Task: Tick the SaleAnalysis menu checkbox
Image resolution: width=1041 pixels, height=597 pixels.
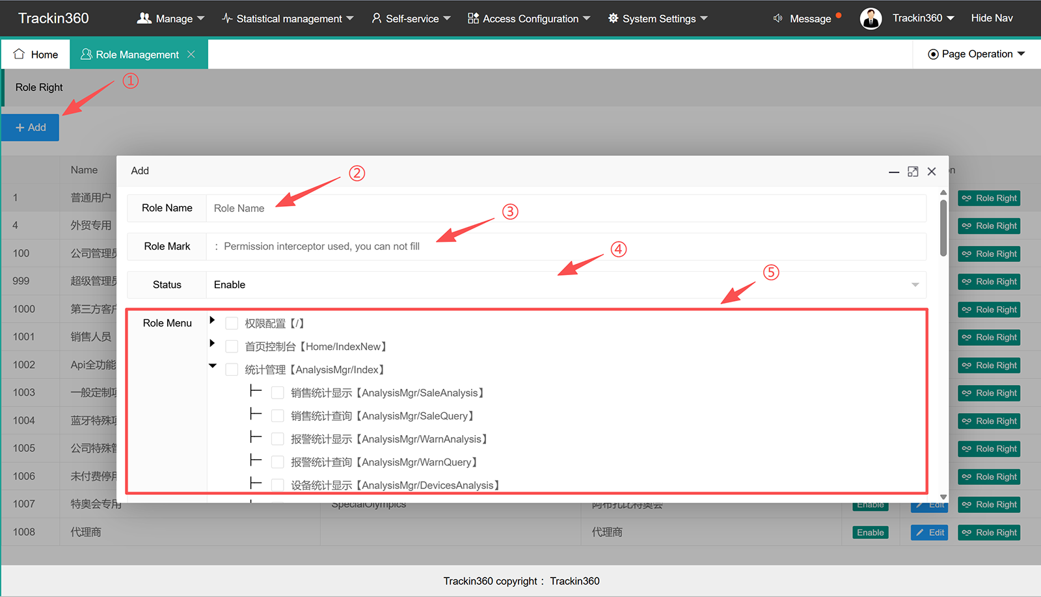Action: tap(278, 393)
